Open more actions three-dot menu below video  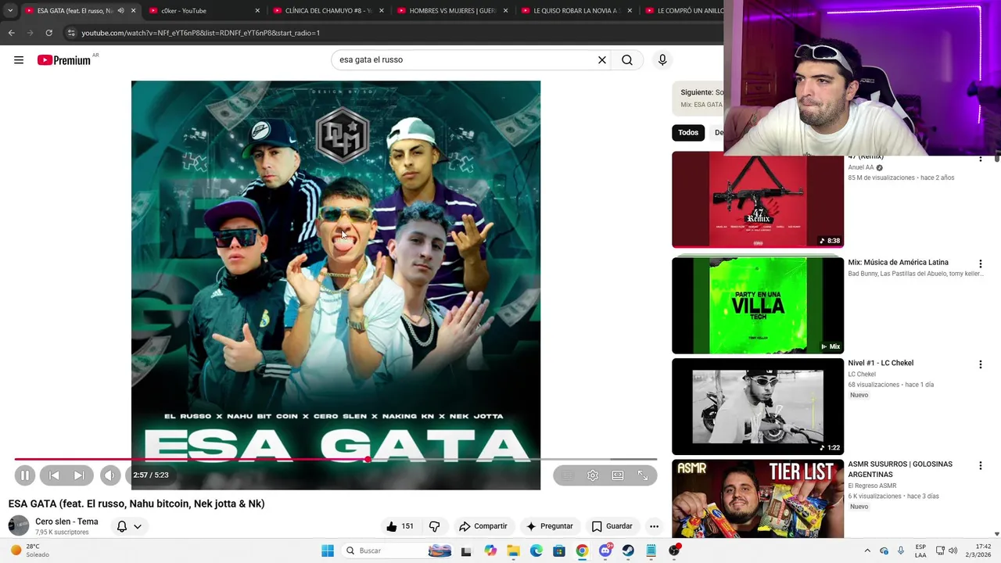(654, 526)
